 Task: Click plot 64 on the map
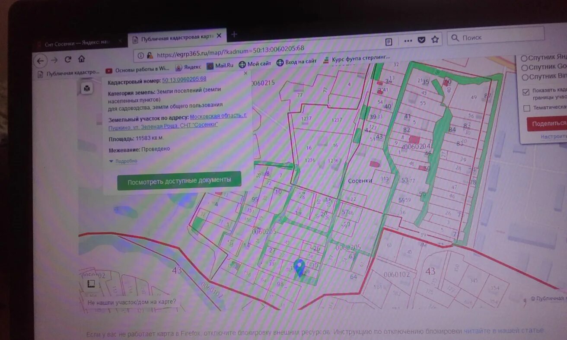(x=354, y=276)
